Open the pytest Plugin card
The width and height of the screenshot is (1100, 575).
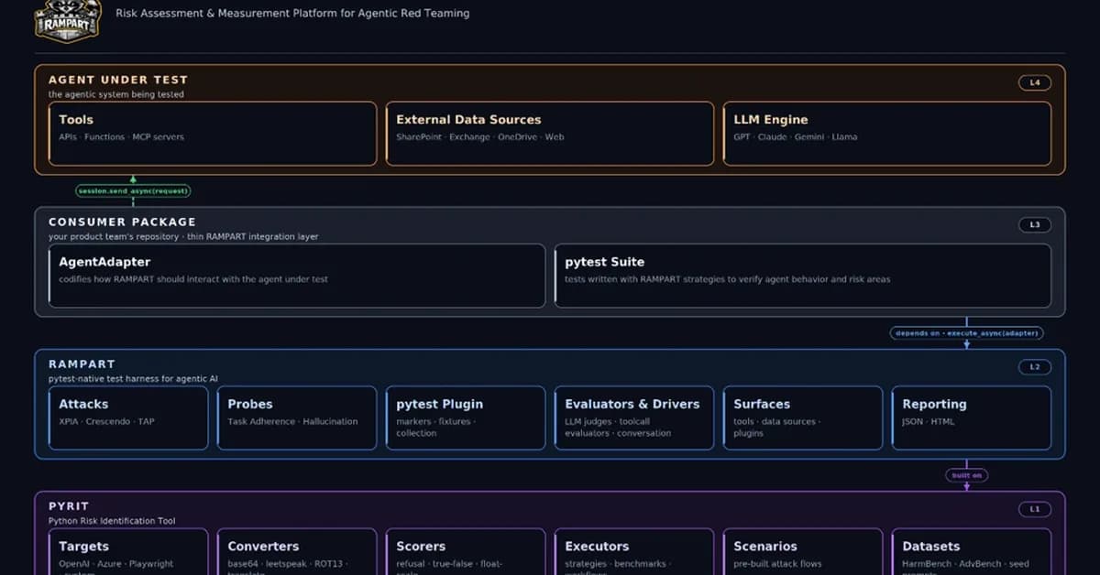coord(466,418)
